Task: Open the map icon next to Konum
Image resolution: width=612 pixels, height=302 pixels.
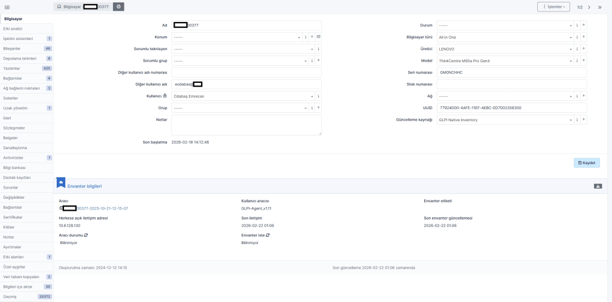Action: (318, 36)
